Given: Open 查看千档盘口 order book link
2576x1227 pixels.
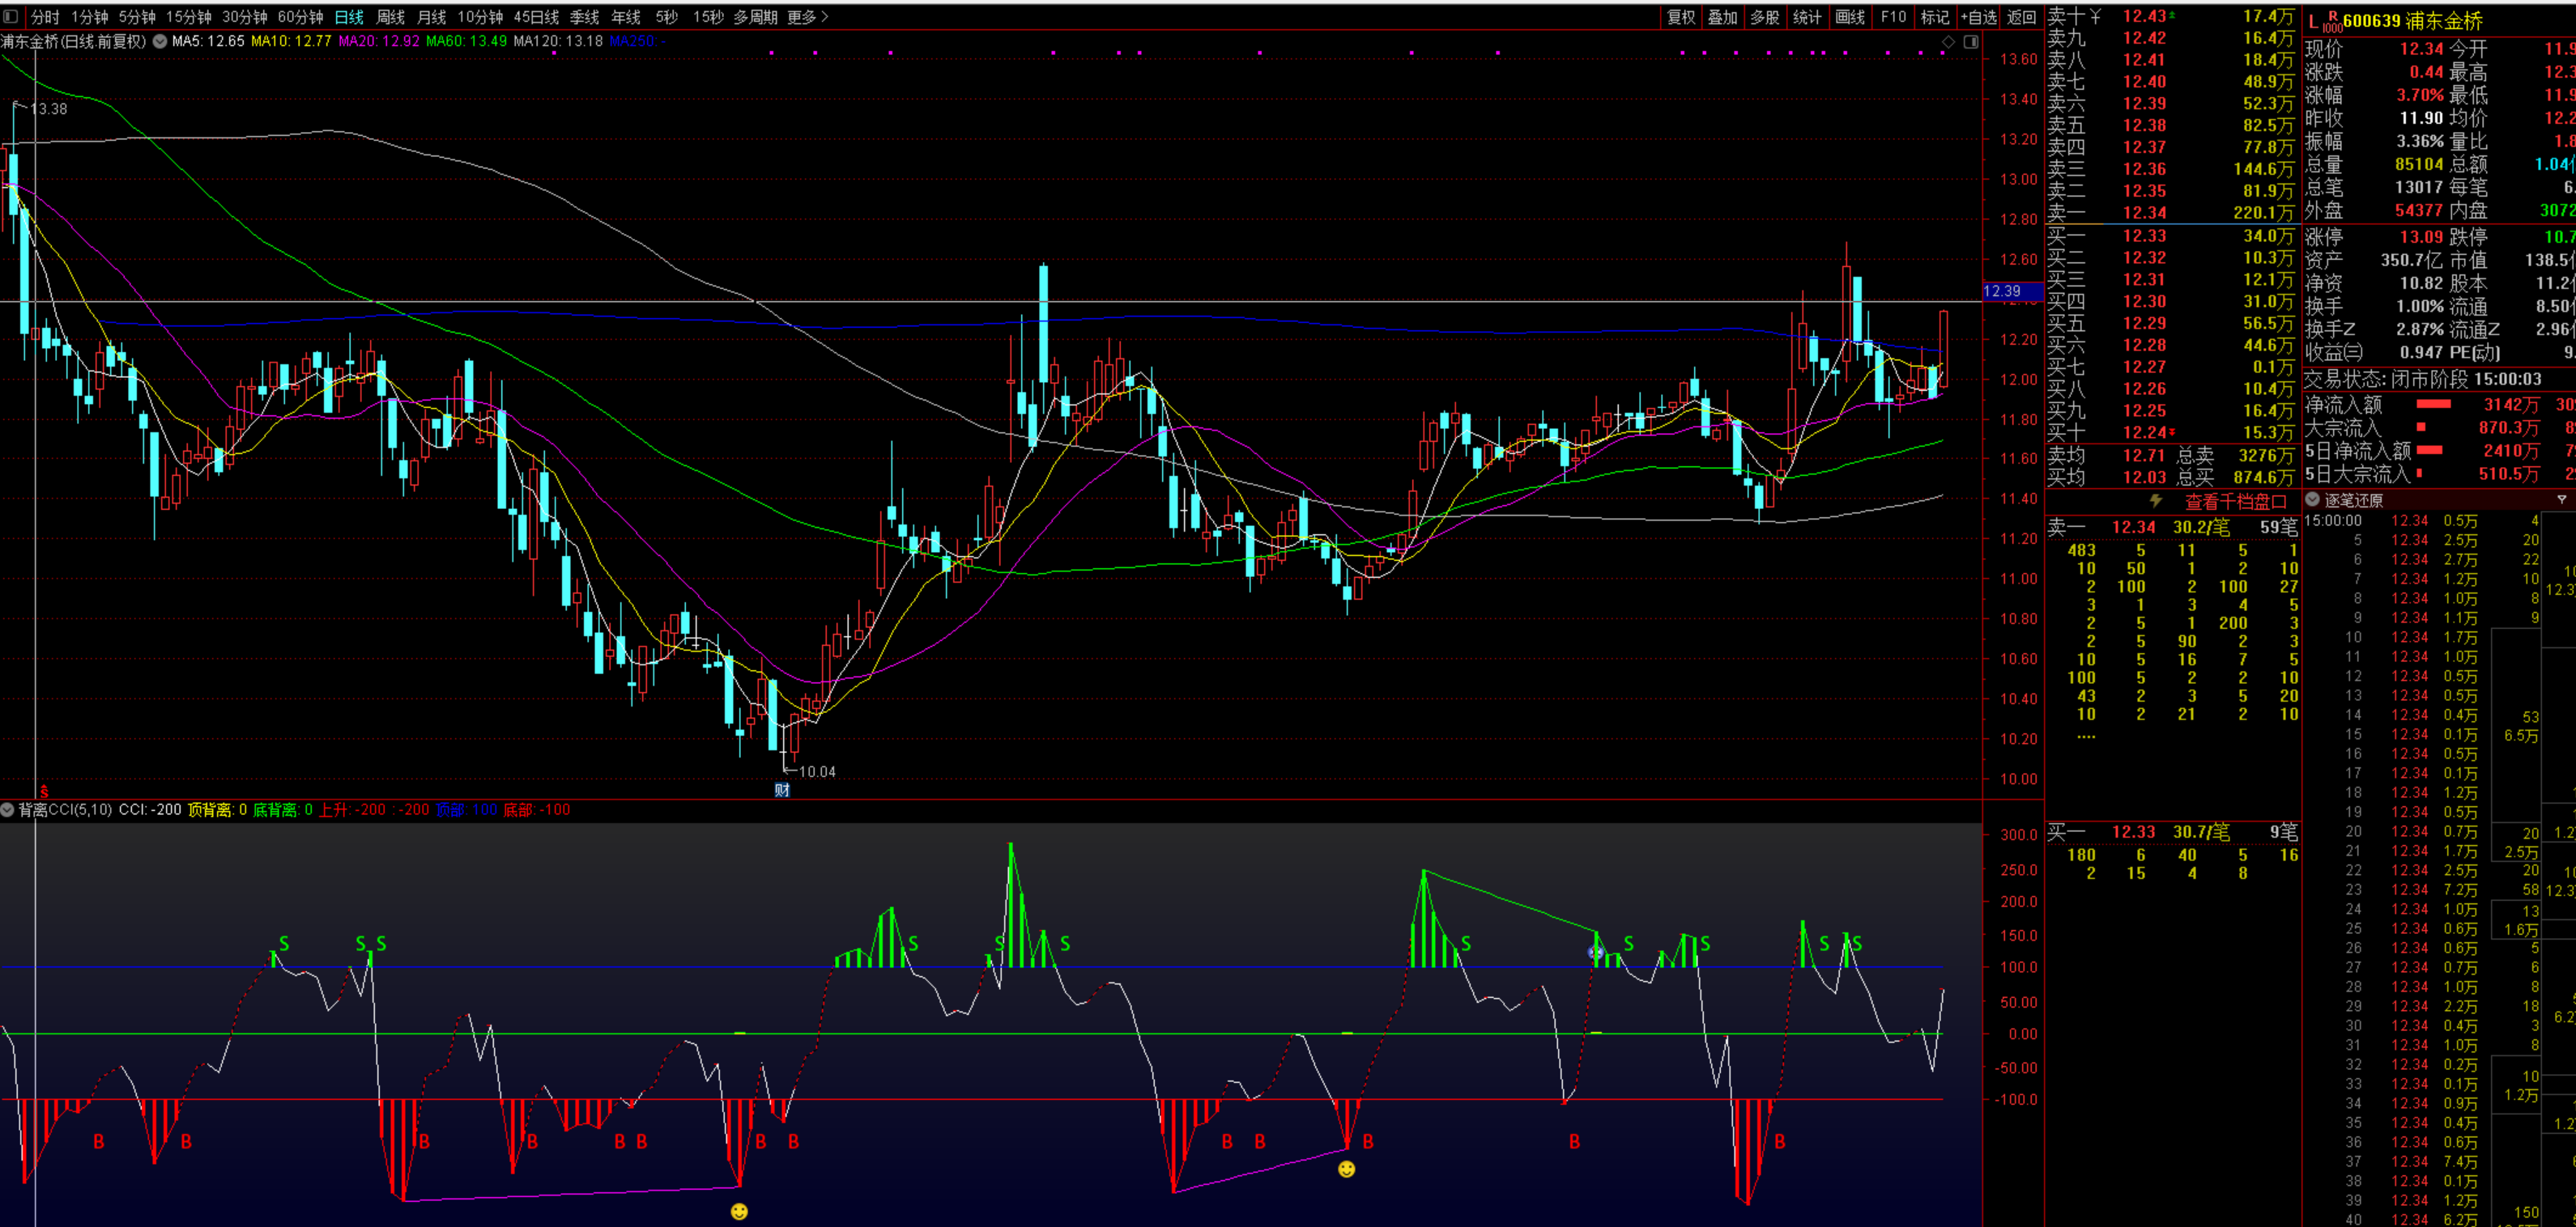Looking at the screenshot, I should point(2235,502).
